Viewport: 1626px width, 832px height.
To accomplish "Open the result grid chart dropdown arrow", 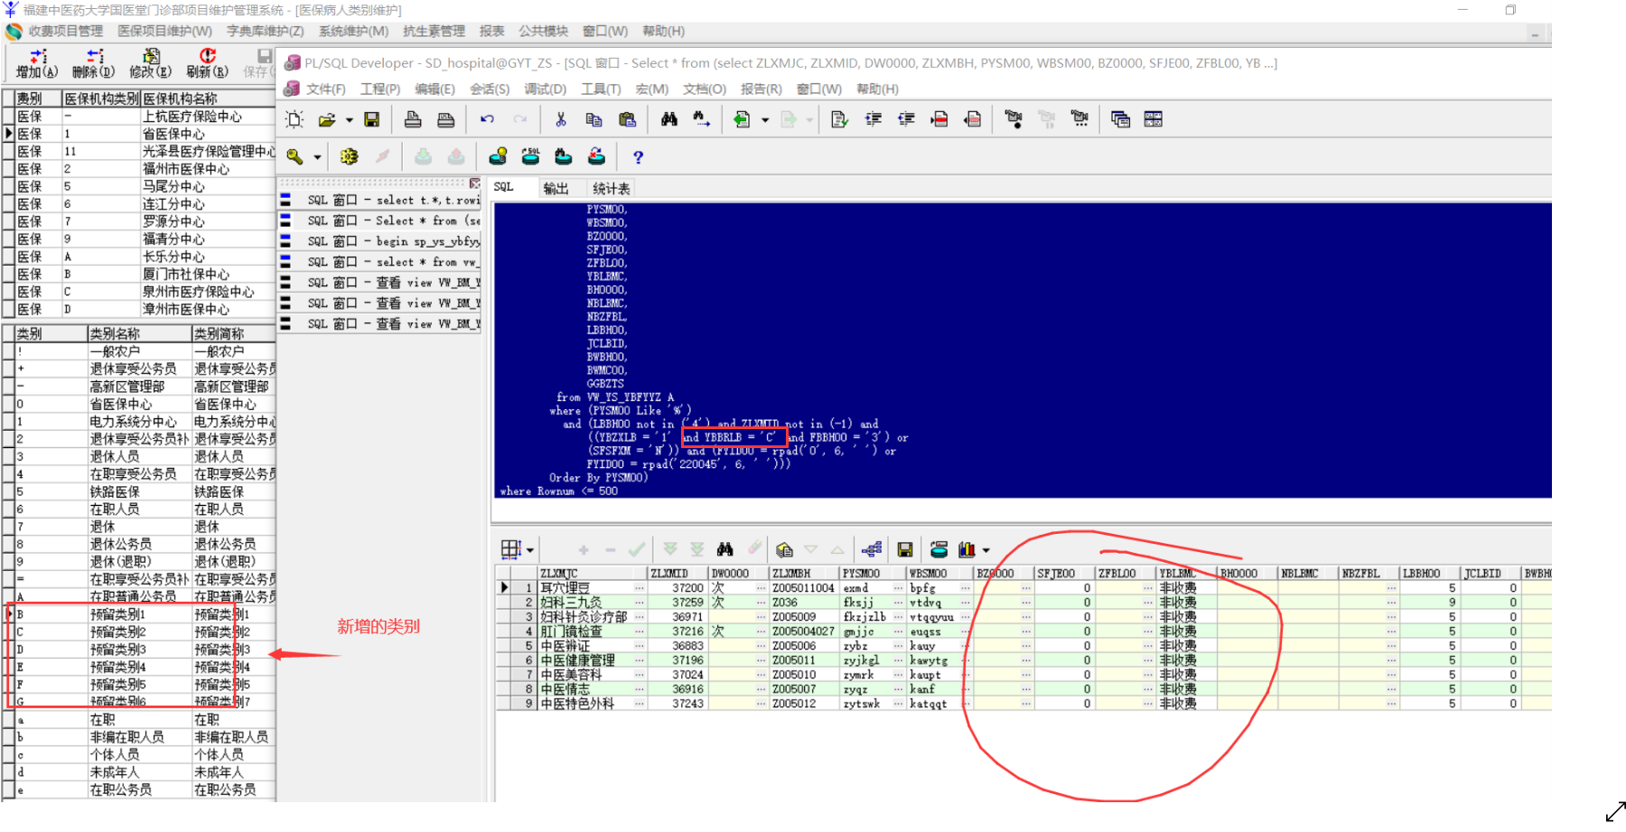I will tap(986, 550).
